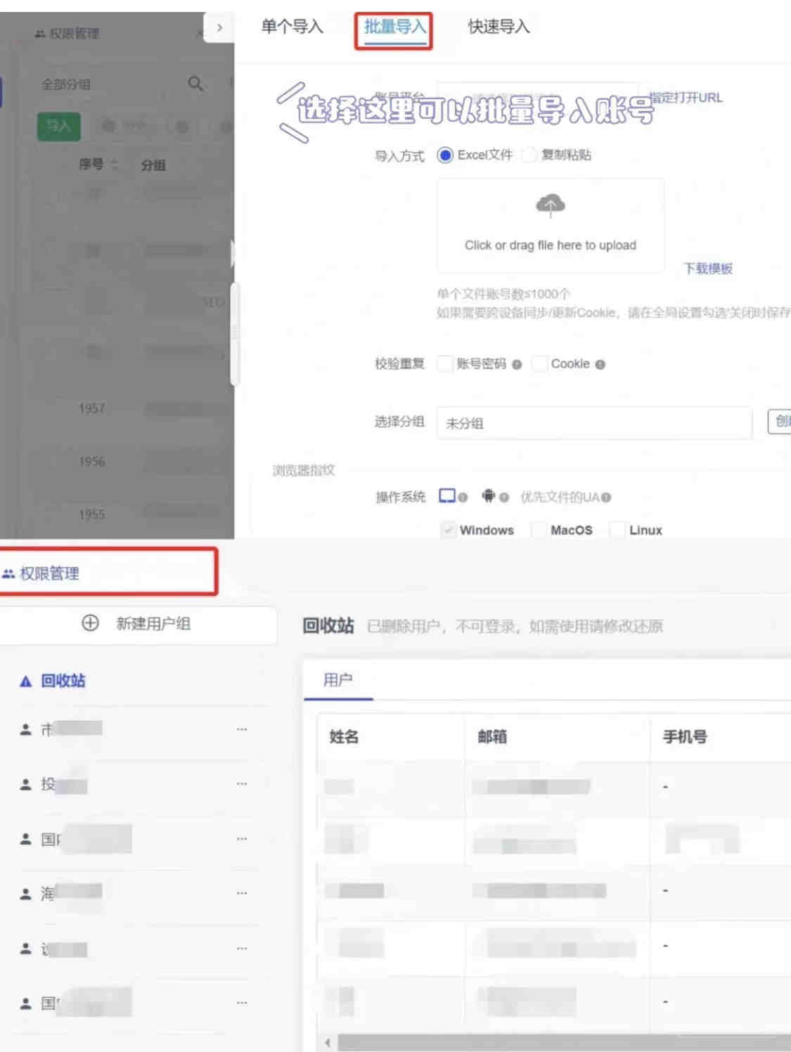Click row number 1956 in the dimmed list
The image size is (791, 1052).
point(91,461)
